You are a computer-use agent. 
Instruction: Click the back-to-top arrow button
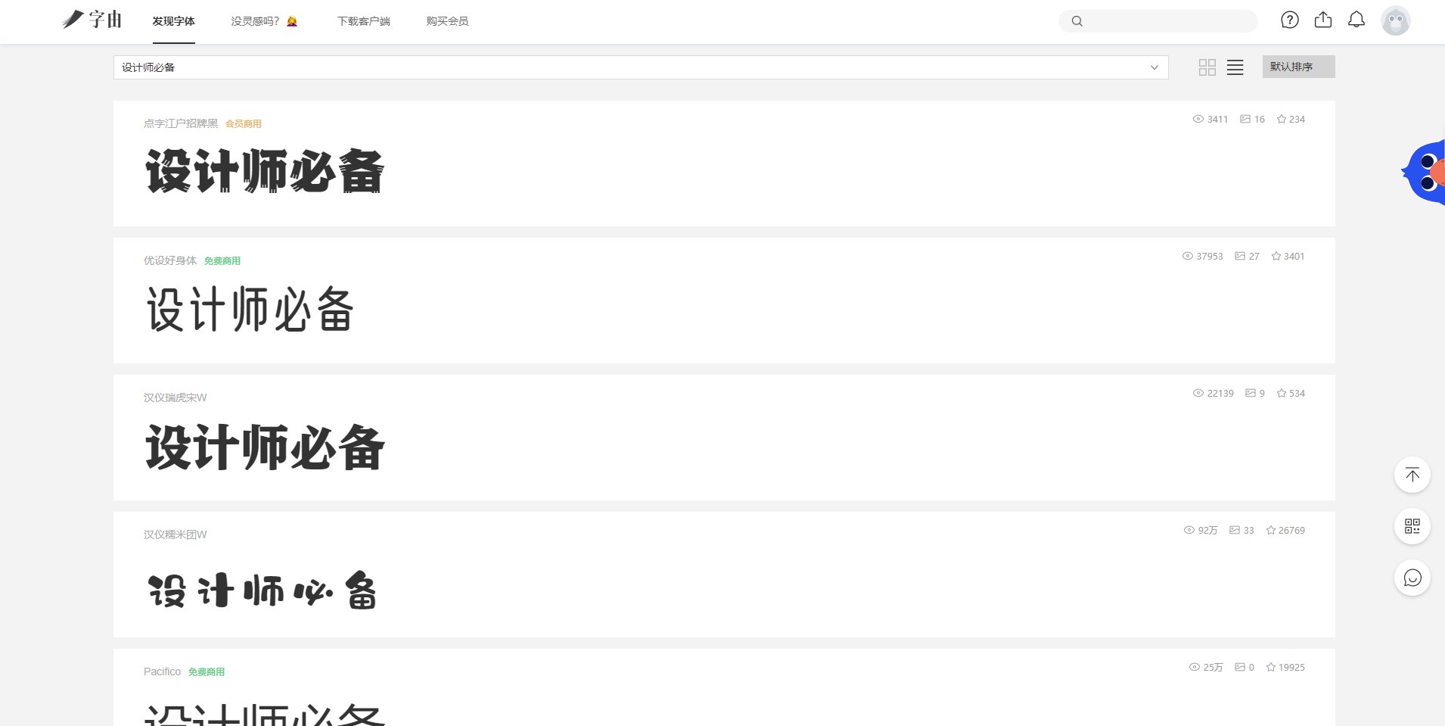click(1412, 475)
